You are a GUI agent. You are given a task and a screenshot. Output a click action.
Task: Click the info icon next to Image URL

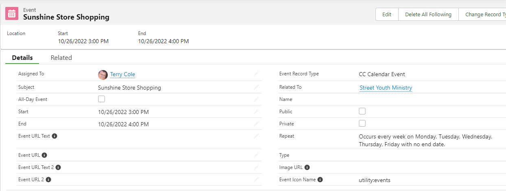tap(307, 167)
